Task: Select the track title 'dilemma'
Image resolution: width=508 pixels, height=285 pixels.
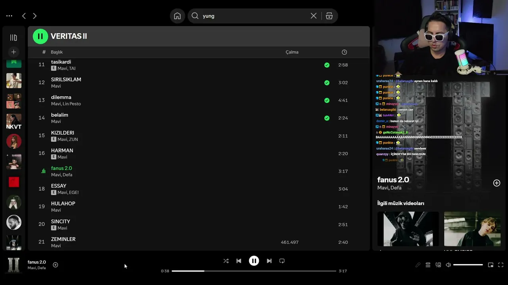Action: [61, 97]
